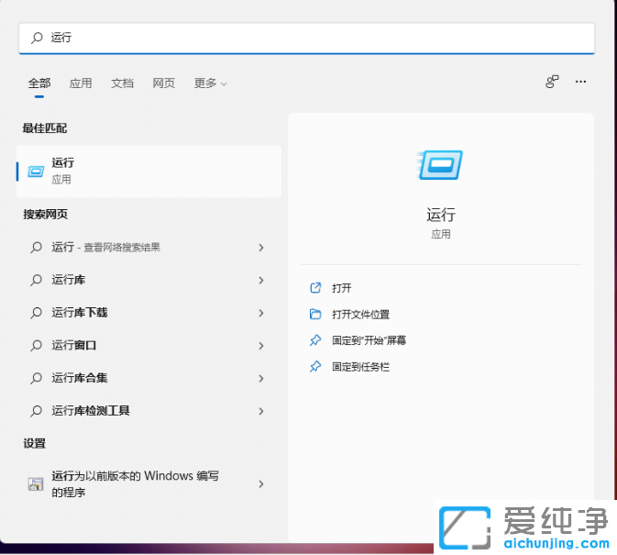Click the folder icon beside 打开文件位置

coord(315,314)
